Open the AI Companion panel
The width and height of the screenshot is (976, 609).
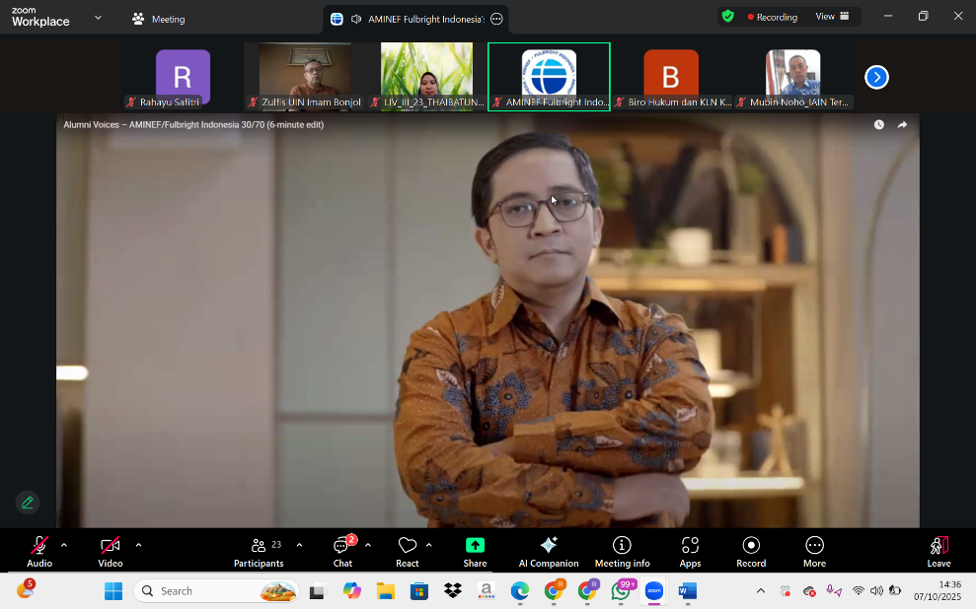[549, 551]
